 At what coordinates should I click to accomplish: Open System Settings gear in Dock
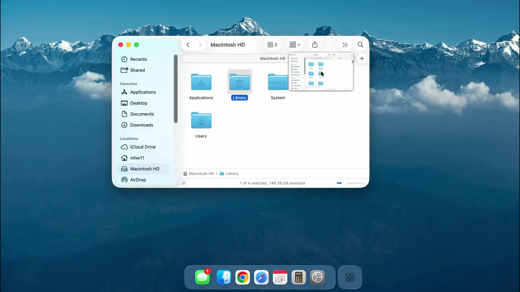tap(317, 277)
